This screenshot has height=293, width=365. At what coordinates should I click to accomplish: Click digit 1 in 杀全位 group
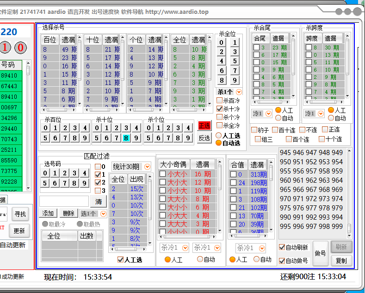pyautogui.click(x=235, y=42)
